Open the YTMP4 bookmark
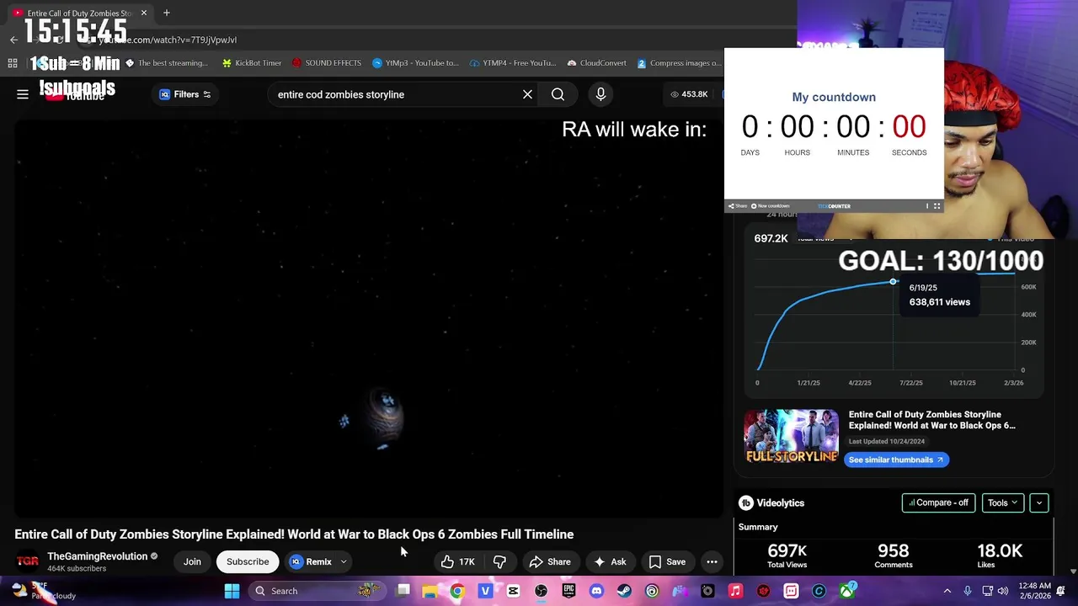 [x=514, y=63]
